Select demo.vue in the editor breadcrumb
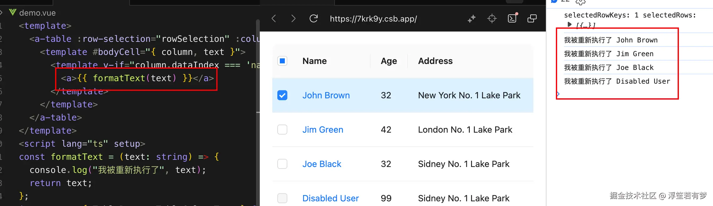Screen dimensions: 713x206 point(37,13)
